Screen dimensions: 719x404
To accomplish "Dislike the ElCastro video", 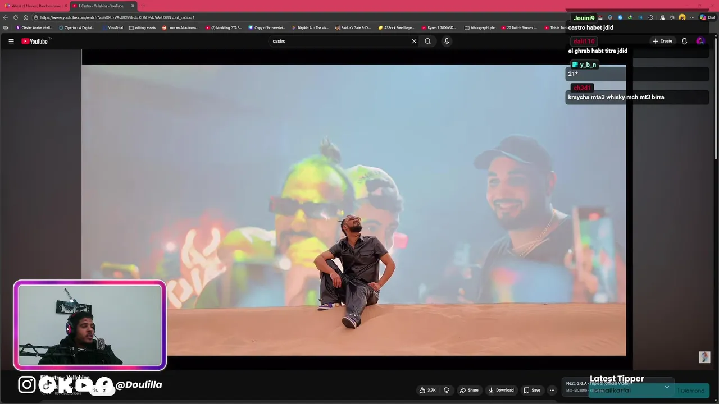I will coord(447,390).
